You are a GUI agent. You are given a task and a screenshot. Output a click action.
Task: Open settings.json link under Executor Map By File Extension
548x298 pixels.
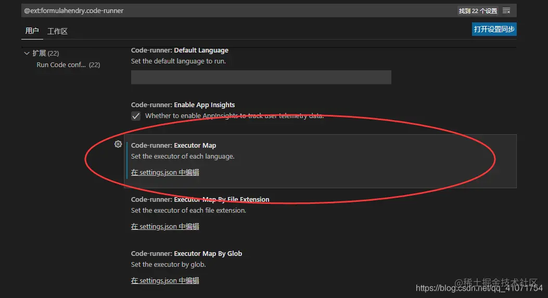[x=165, y=226]
